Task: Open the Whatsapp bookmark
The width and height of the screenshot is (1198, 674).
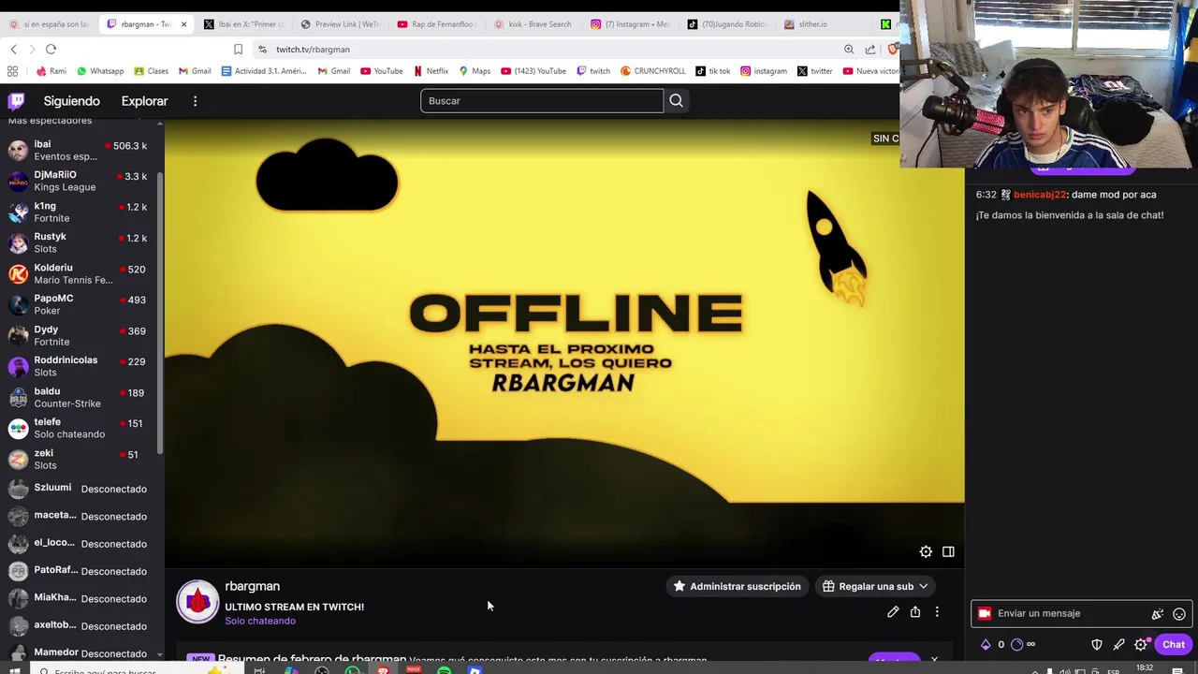Action: 100,71
